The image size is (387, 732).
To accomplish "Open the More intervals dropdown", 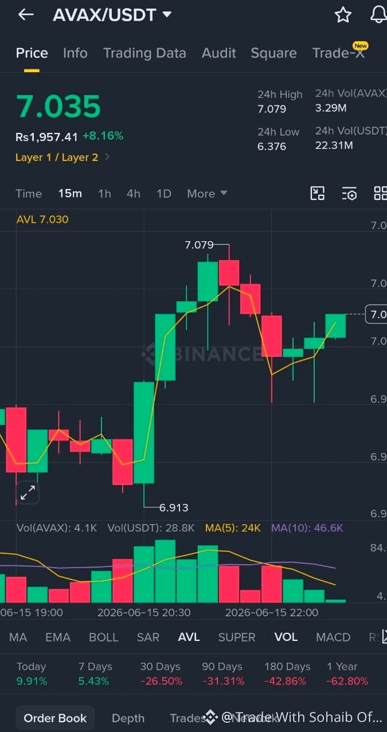I will point(207,194).
